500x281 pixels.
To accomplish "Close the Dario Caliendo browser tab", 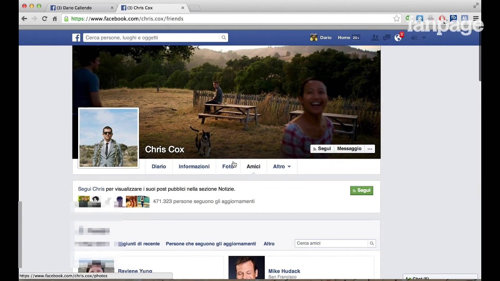I will 112,8.
